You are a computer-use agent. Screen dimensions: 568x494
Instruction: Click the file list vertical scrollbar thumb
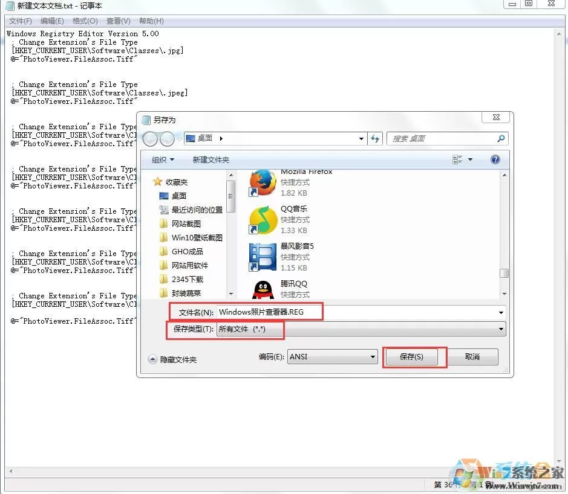pyautogui.click(x=504, y=273)
